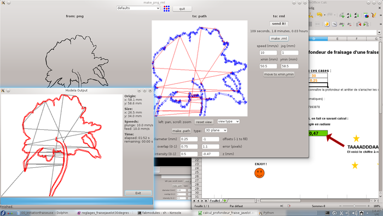383x216 pixels.
Task: Click the Undo arrow in Calc toolbar
Action: tap(319, 15)
